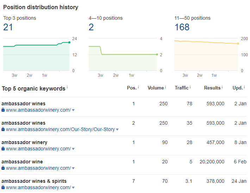Click the update date 24 Jan

pos(239,181)
